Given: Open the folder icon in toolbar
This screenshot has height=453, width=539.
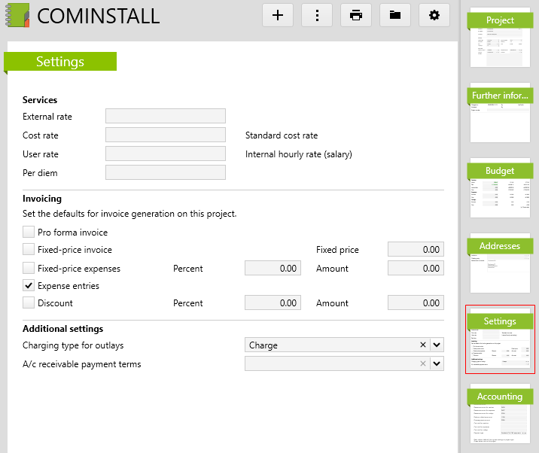Looking at the screenshot, I should pos(395,15).
